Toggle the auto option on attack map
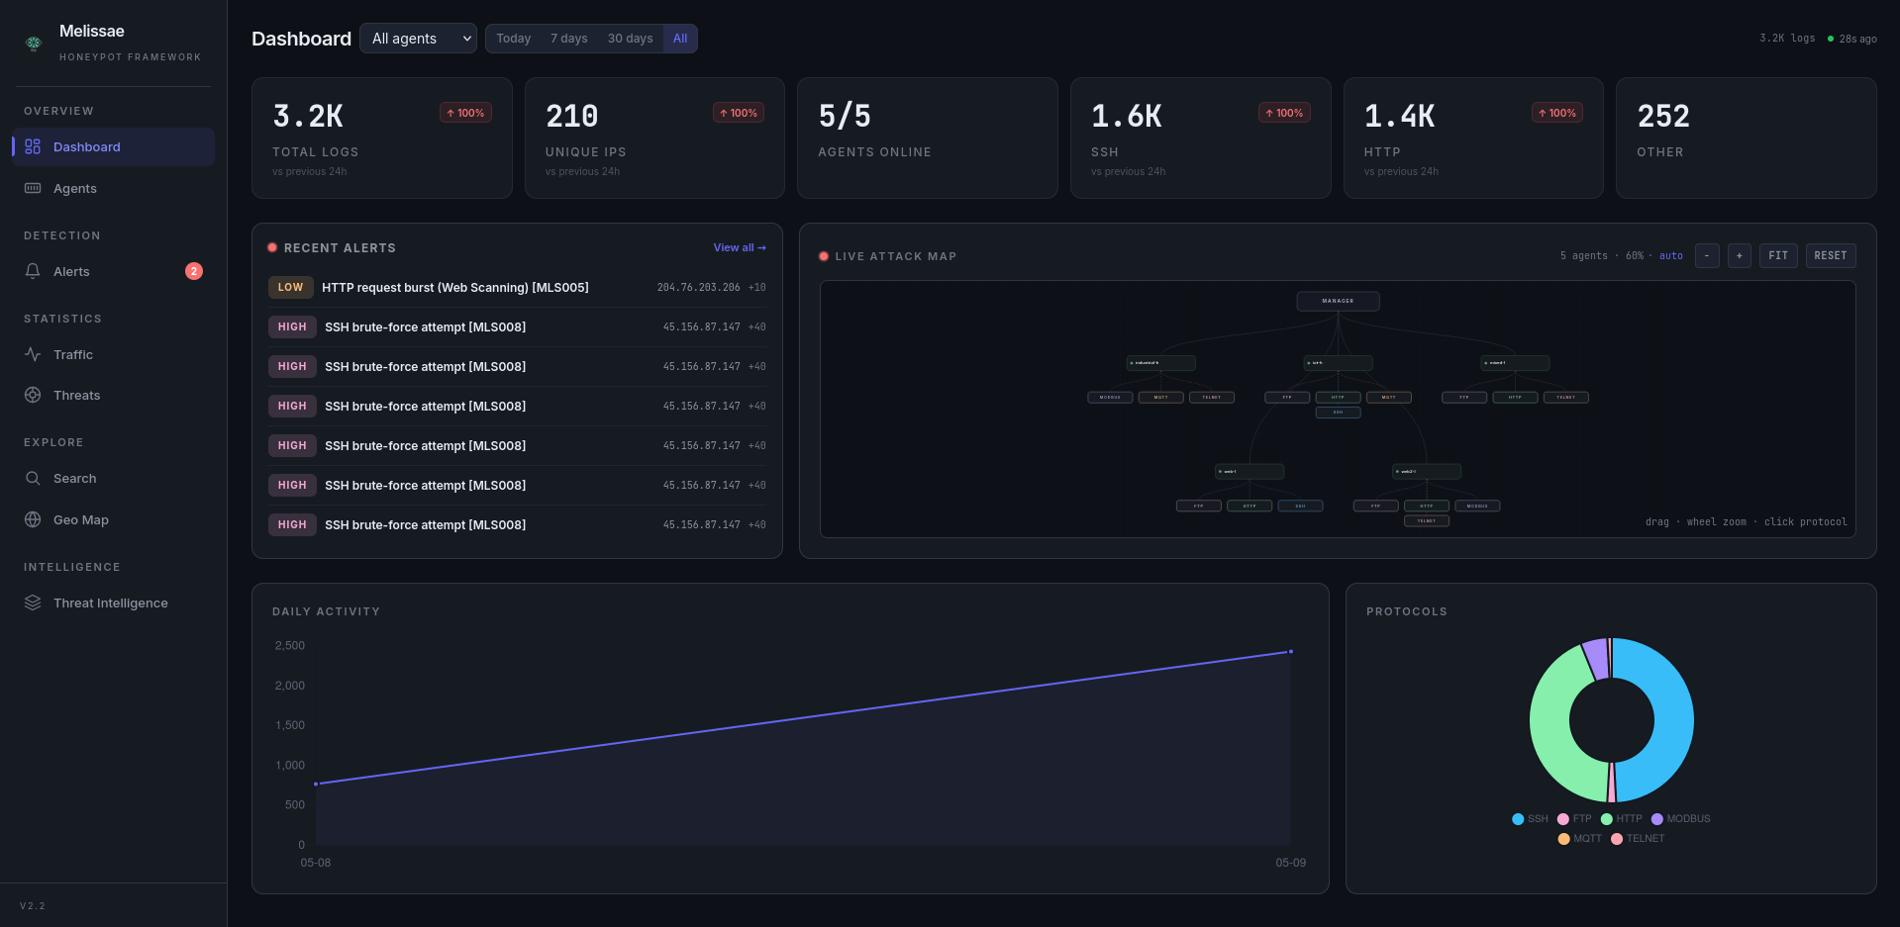 pyautogui.click(x=1671, y=256)
